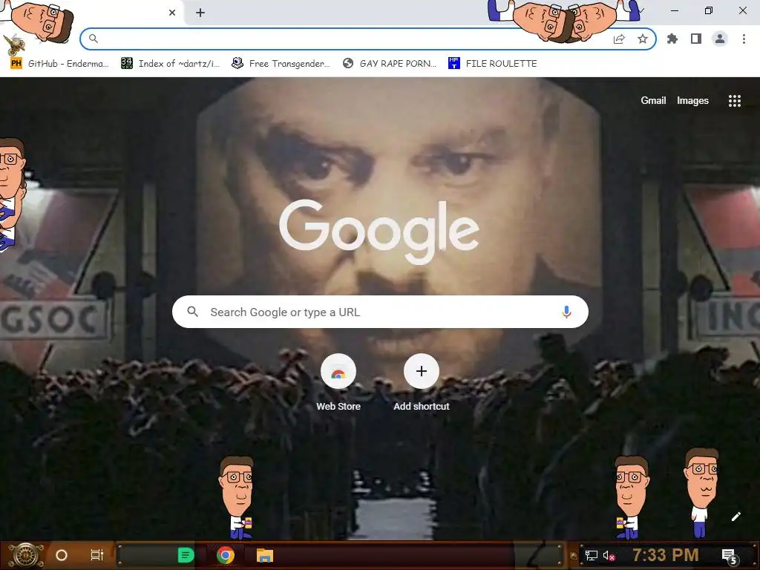Viewport: 760px width, 570px height.
Task: Close the current browser tab
Action: tap(172, 13)
